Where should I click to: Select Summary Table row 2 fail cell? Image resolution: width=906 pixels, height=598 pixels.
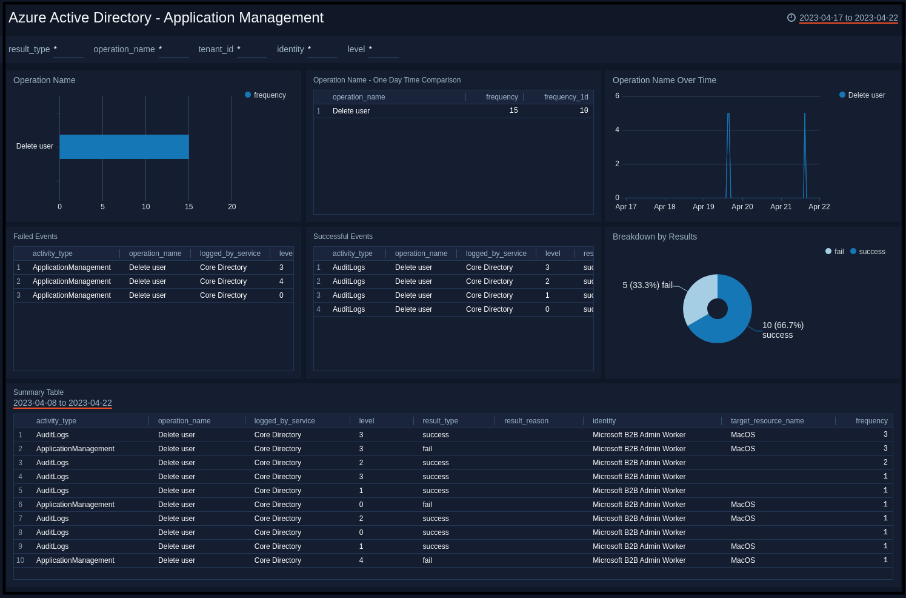click(x=427, y=449)
